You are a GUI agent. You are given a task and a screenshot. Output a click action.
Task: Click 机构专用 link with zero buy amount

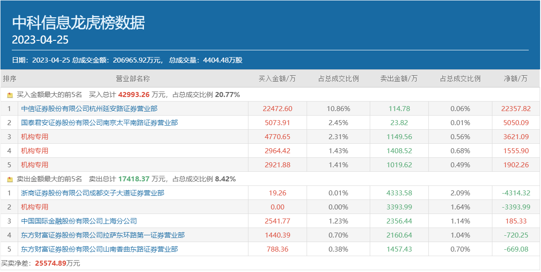pyautogui.click(x=35, y=207)
